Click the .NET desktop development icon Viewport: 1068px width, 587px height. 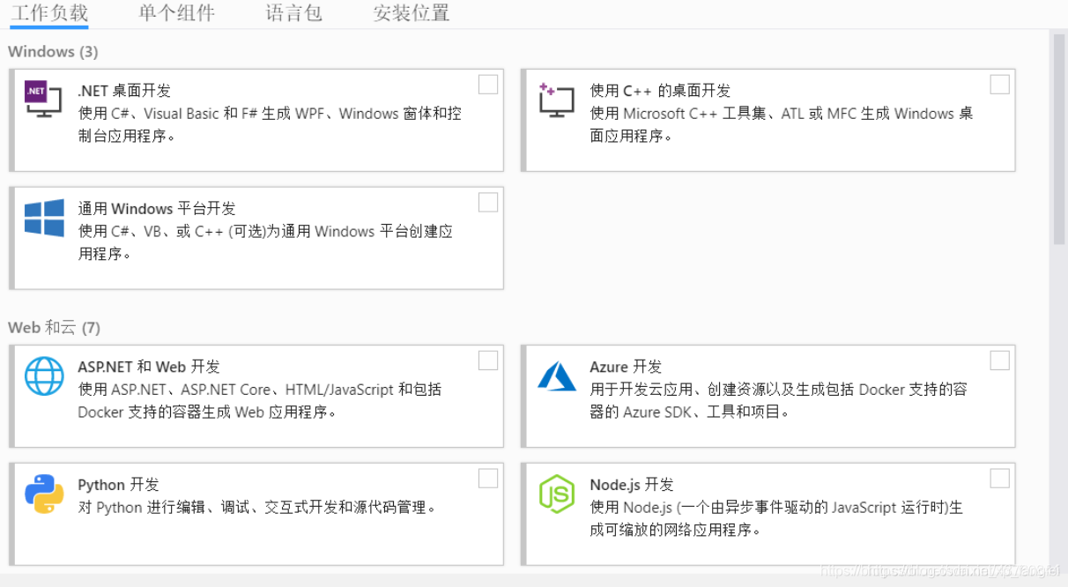tap(43, 99)
